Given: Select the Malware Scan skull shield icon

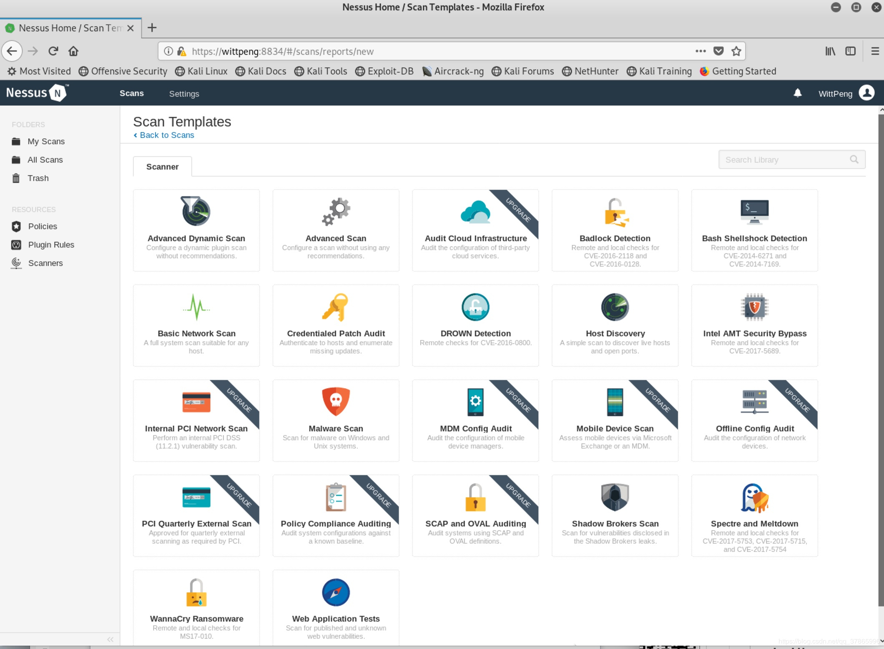Looking at the screenshot, I should coord(336,402).
